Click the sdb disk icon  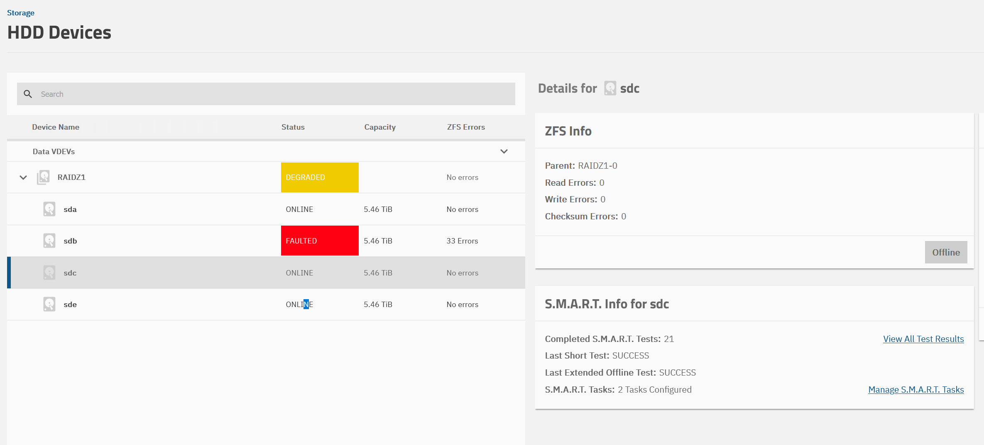tap(49, 241)
